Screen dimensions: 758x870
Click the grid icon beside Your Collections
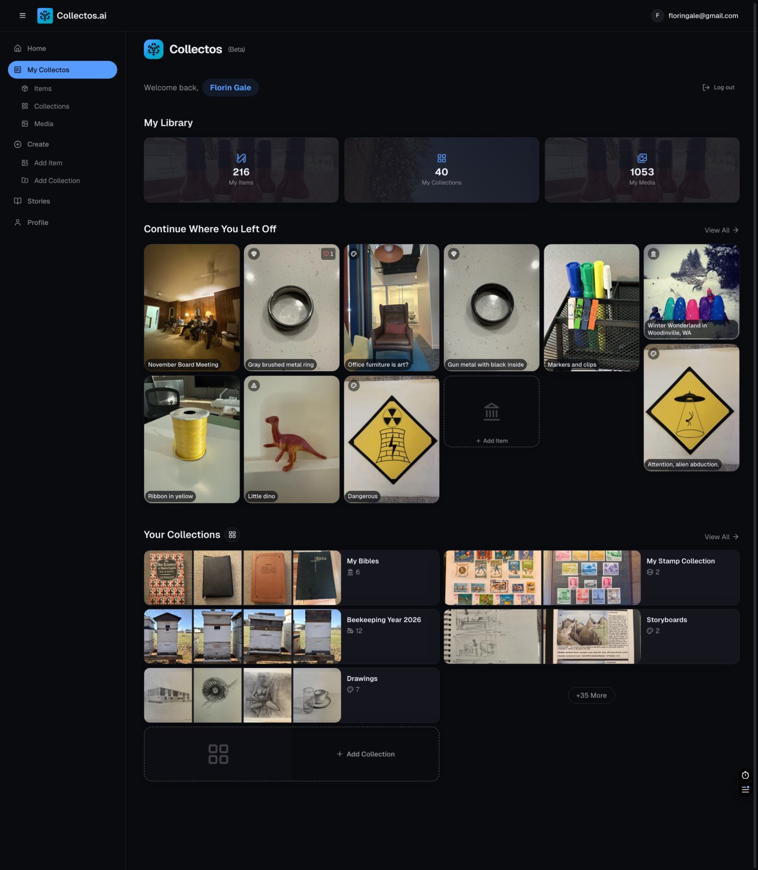click(x=232, y=535)
